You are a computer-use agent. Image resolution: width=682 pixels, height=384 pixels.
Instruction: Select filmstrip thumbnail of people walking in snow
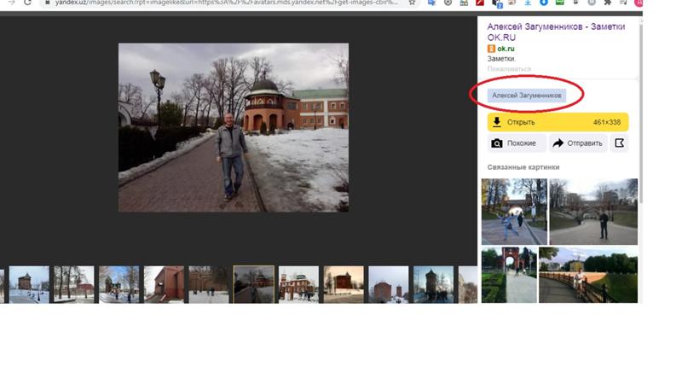(209, 284)
